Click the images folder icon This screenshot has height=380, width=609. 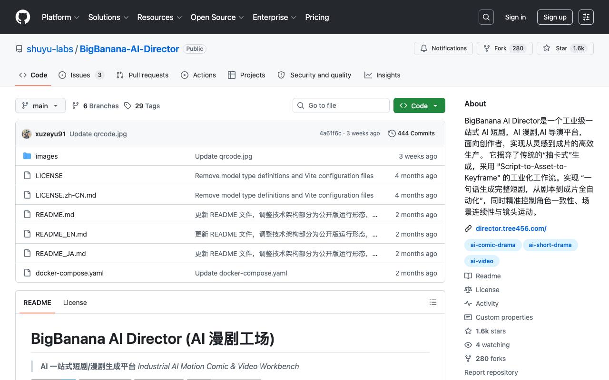(27, 156)
